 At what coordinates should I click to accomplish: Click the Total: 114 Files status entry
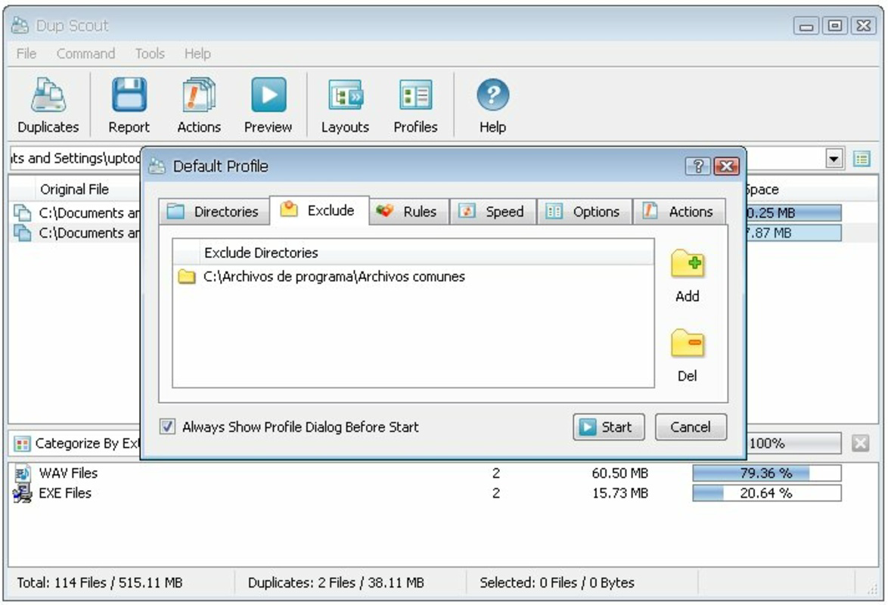pos(100,582)
